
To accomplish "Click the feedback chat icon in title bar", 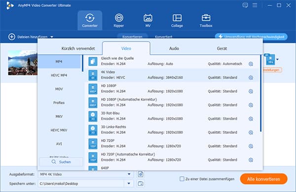I will coord(245,5).
